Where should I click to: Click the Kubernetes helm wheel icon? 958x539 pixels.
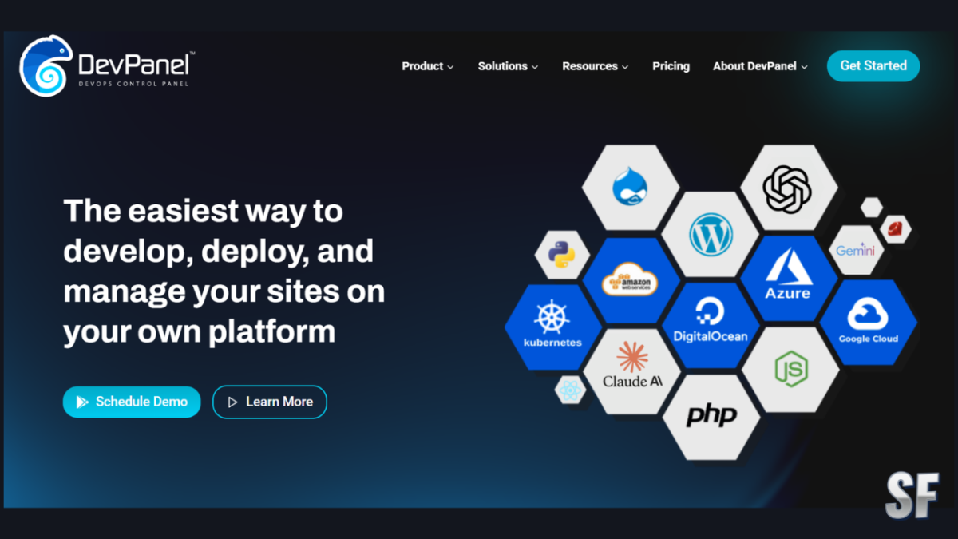click(551, 326)
